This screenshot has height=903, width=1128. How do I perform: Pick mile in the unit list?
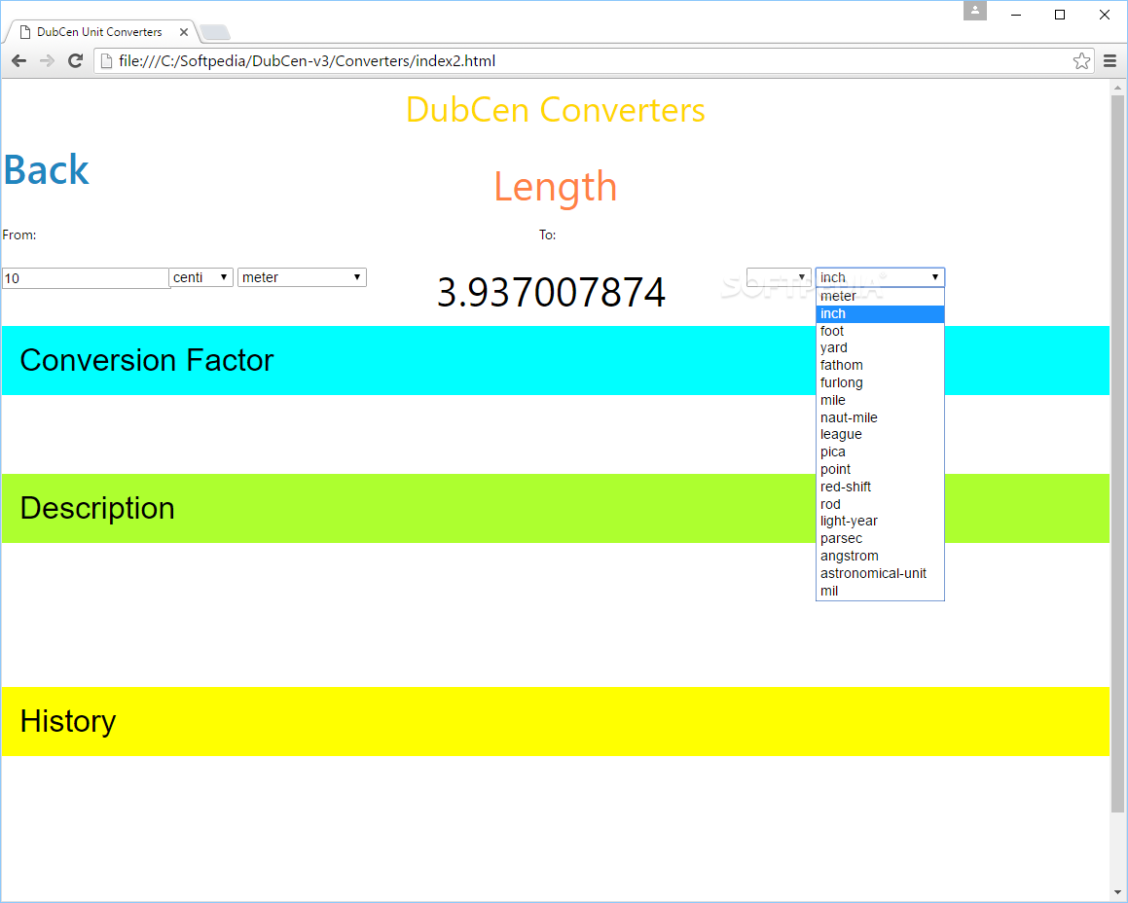[x=880, y=400]
